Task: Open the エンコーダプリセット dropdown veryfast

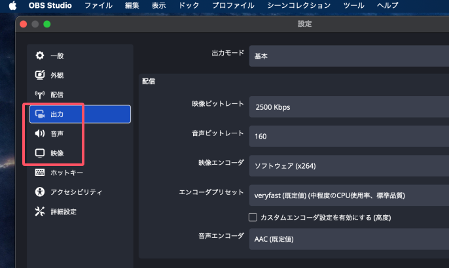Action: [349, 195]
